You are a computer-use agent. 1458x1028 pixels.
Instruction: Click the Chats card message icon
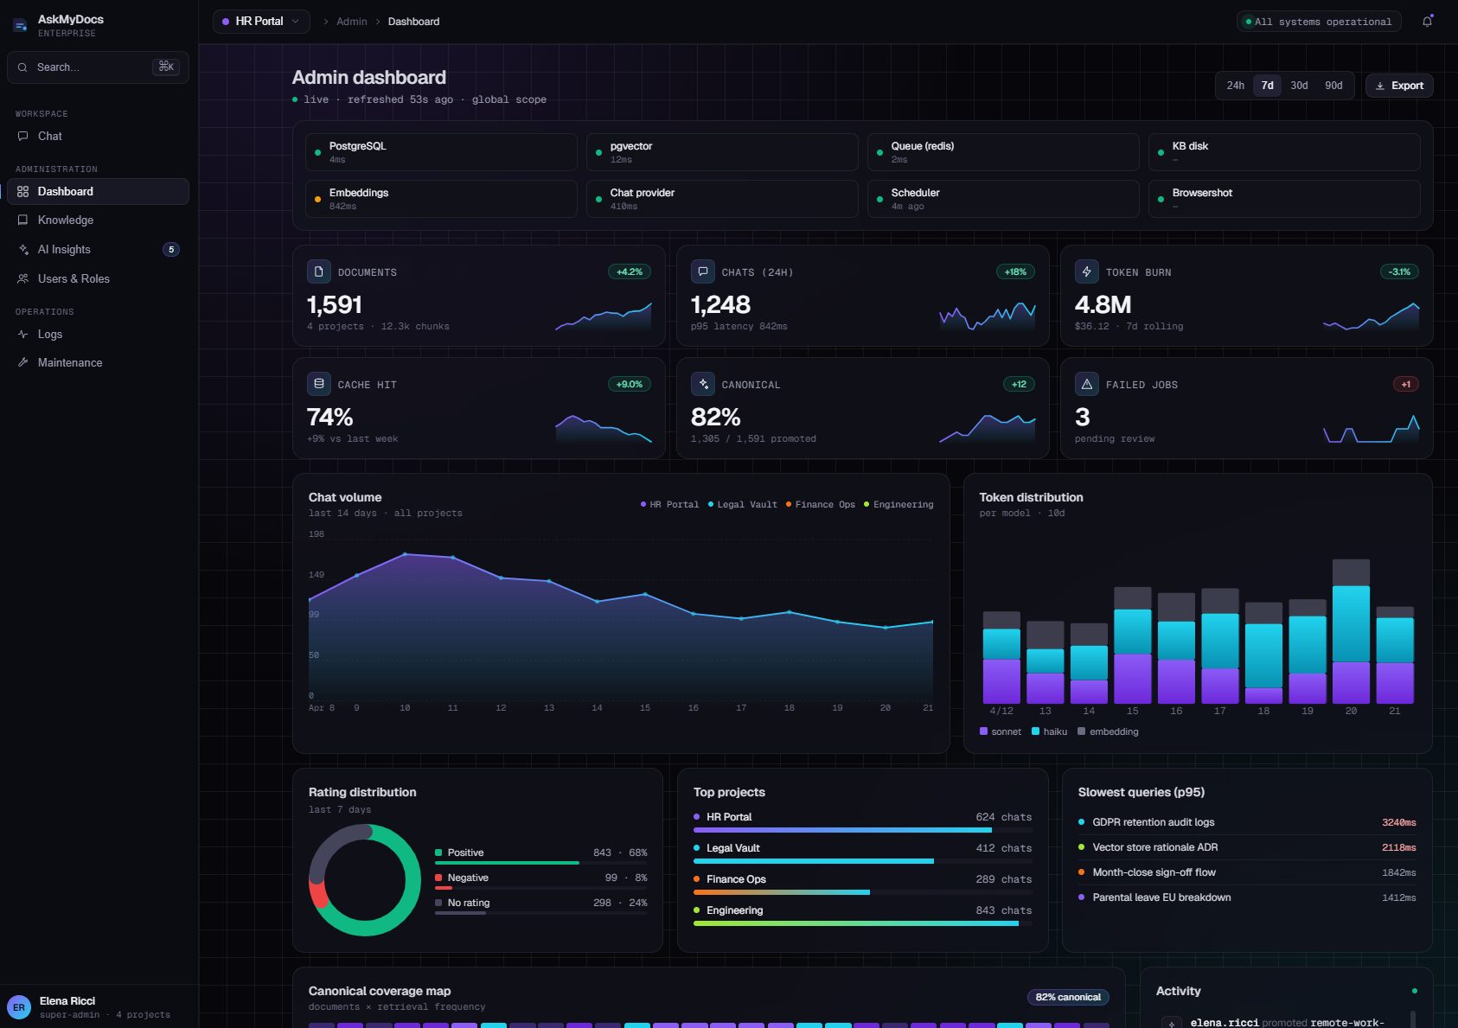(703, 271)
